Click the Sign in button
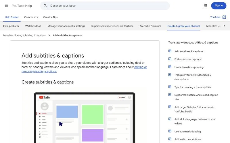The image size is (230, 143). [218, 5]
